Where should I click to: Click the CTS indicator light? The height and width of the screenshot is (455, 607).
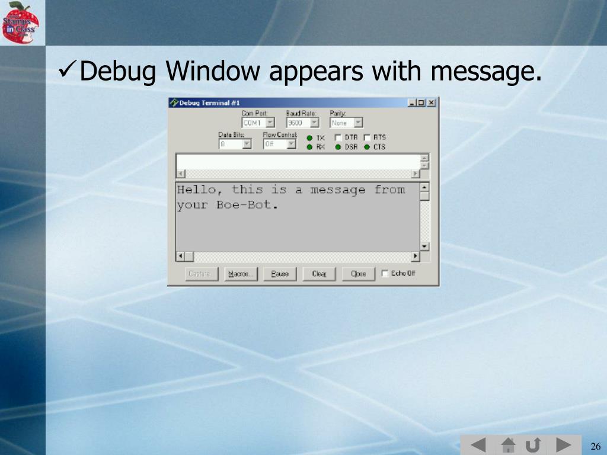coord(367,147)
